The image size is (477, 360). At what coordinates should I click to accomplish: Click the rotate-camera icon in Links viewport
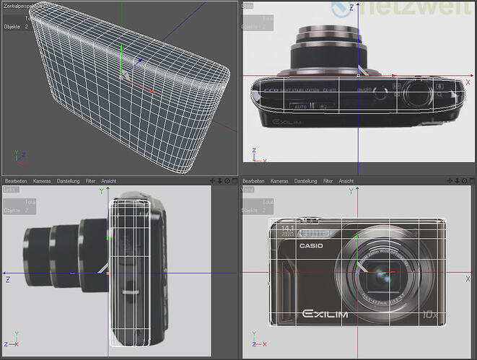(227, 181)
